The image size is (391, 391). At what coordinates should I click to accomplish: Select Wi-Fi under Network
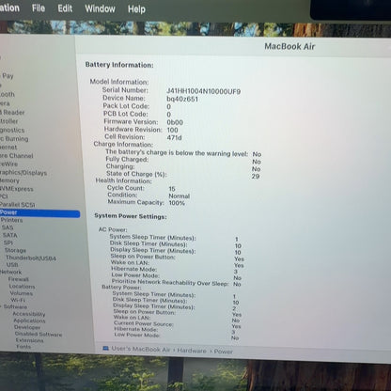(18, 300)
